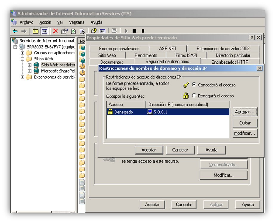Click the Forward arrow toolbar icon

(x=24, y=31)
